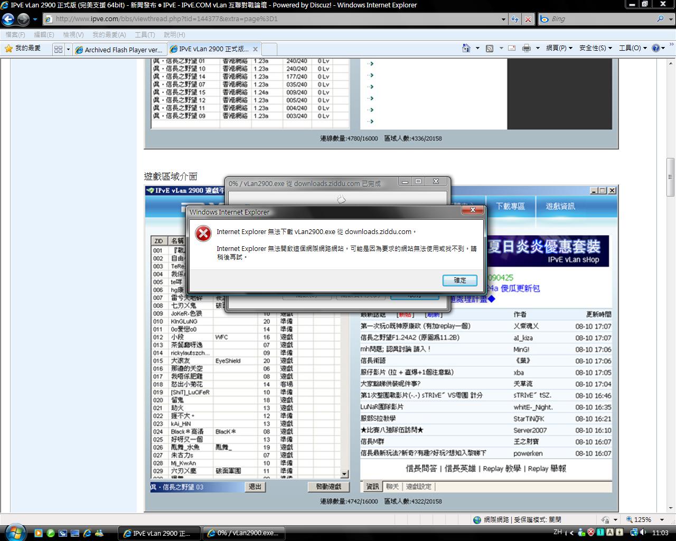The image size is (676, 541).
Task: Switch to Archived Flash Player tab
Action: 119,49
